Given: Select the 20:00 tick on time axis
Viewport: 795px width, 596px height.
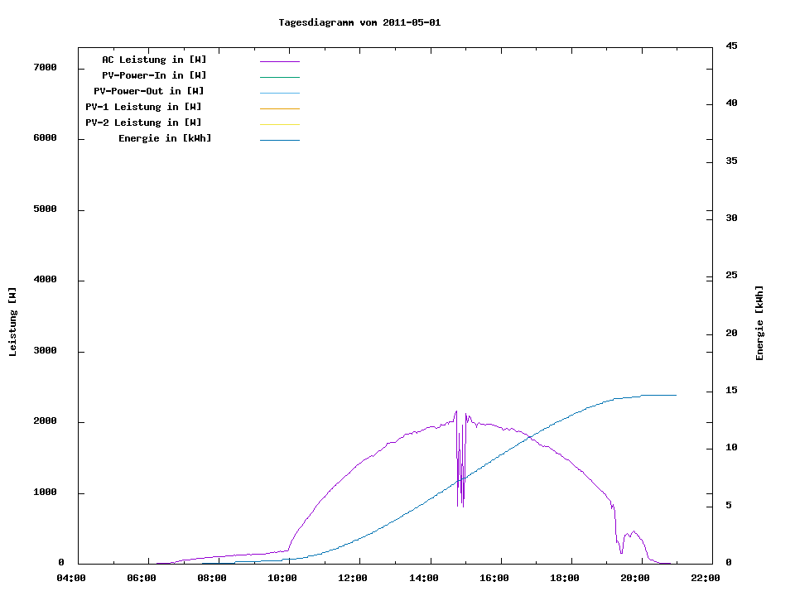Looking at the screenshot, I should tap(635, 578).
